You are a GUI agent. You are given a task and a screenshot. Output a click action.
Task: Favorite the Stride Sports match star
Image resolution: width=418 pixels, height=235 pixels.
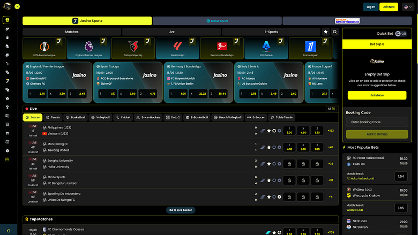click(268, 180)
